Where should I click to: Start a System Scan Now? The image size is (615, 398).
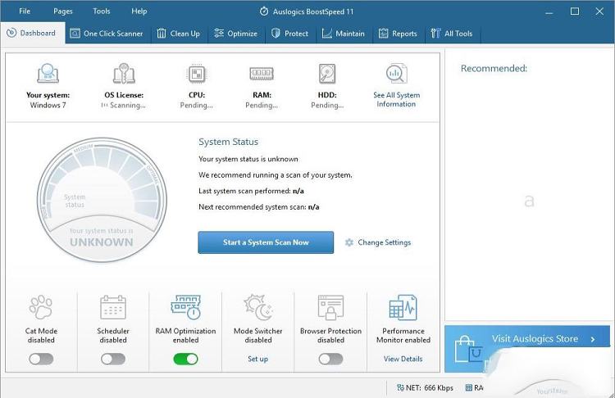pos(266,242)
